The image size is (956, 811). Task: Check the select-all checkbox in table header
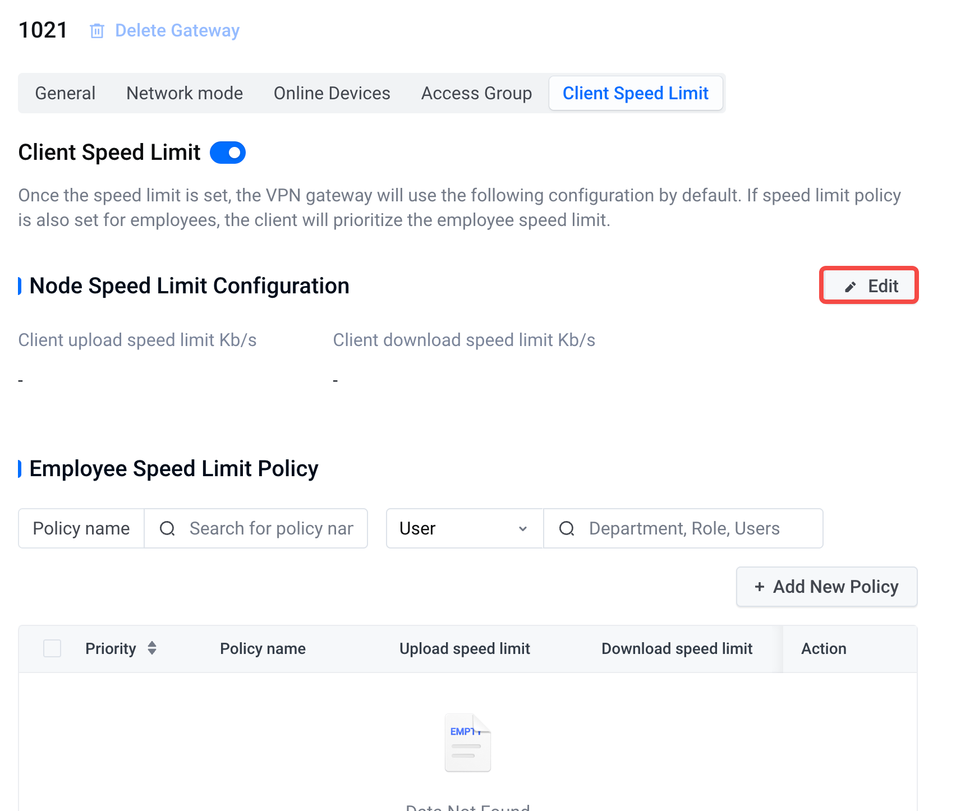52,648
